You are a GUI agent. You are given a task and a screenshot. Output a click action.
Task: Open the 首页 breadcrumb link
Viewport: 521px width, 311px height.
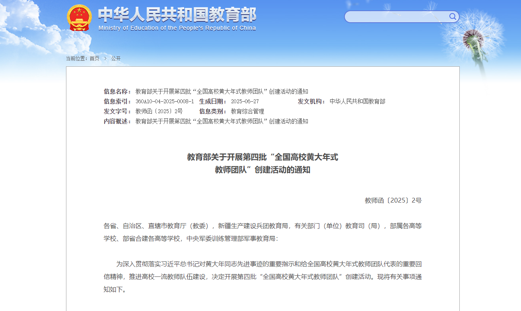[94, 58]
